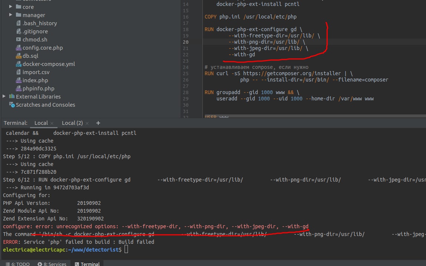Select Scratches and Consoles node

click(45, 105)
